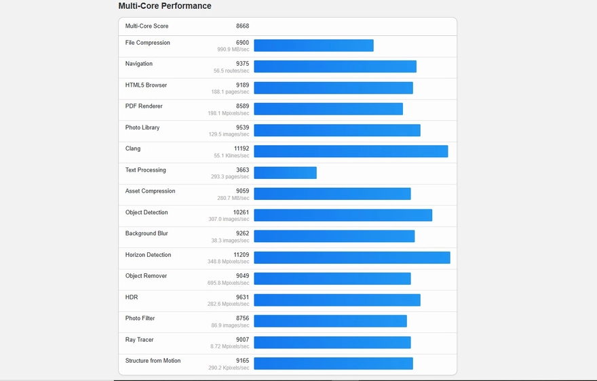This screenshot has width=597, height=381.
Task: Click the Structure from Motion label
Action: pos(153,361)
